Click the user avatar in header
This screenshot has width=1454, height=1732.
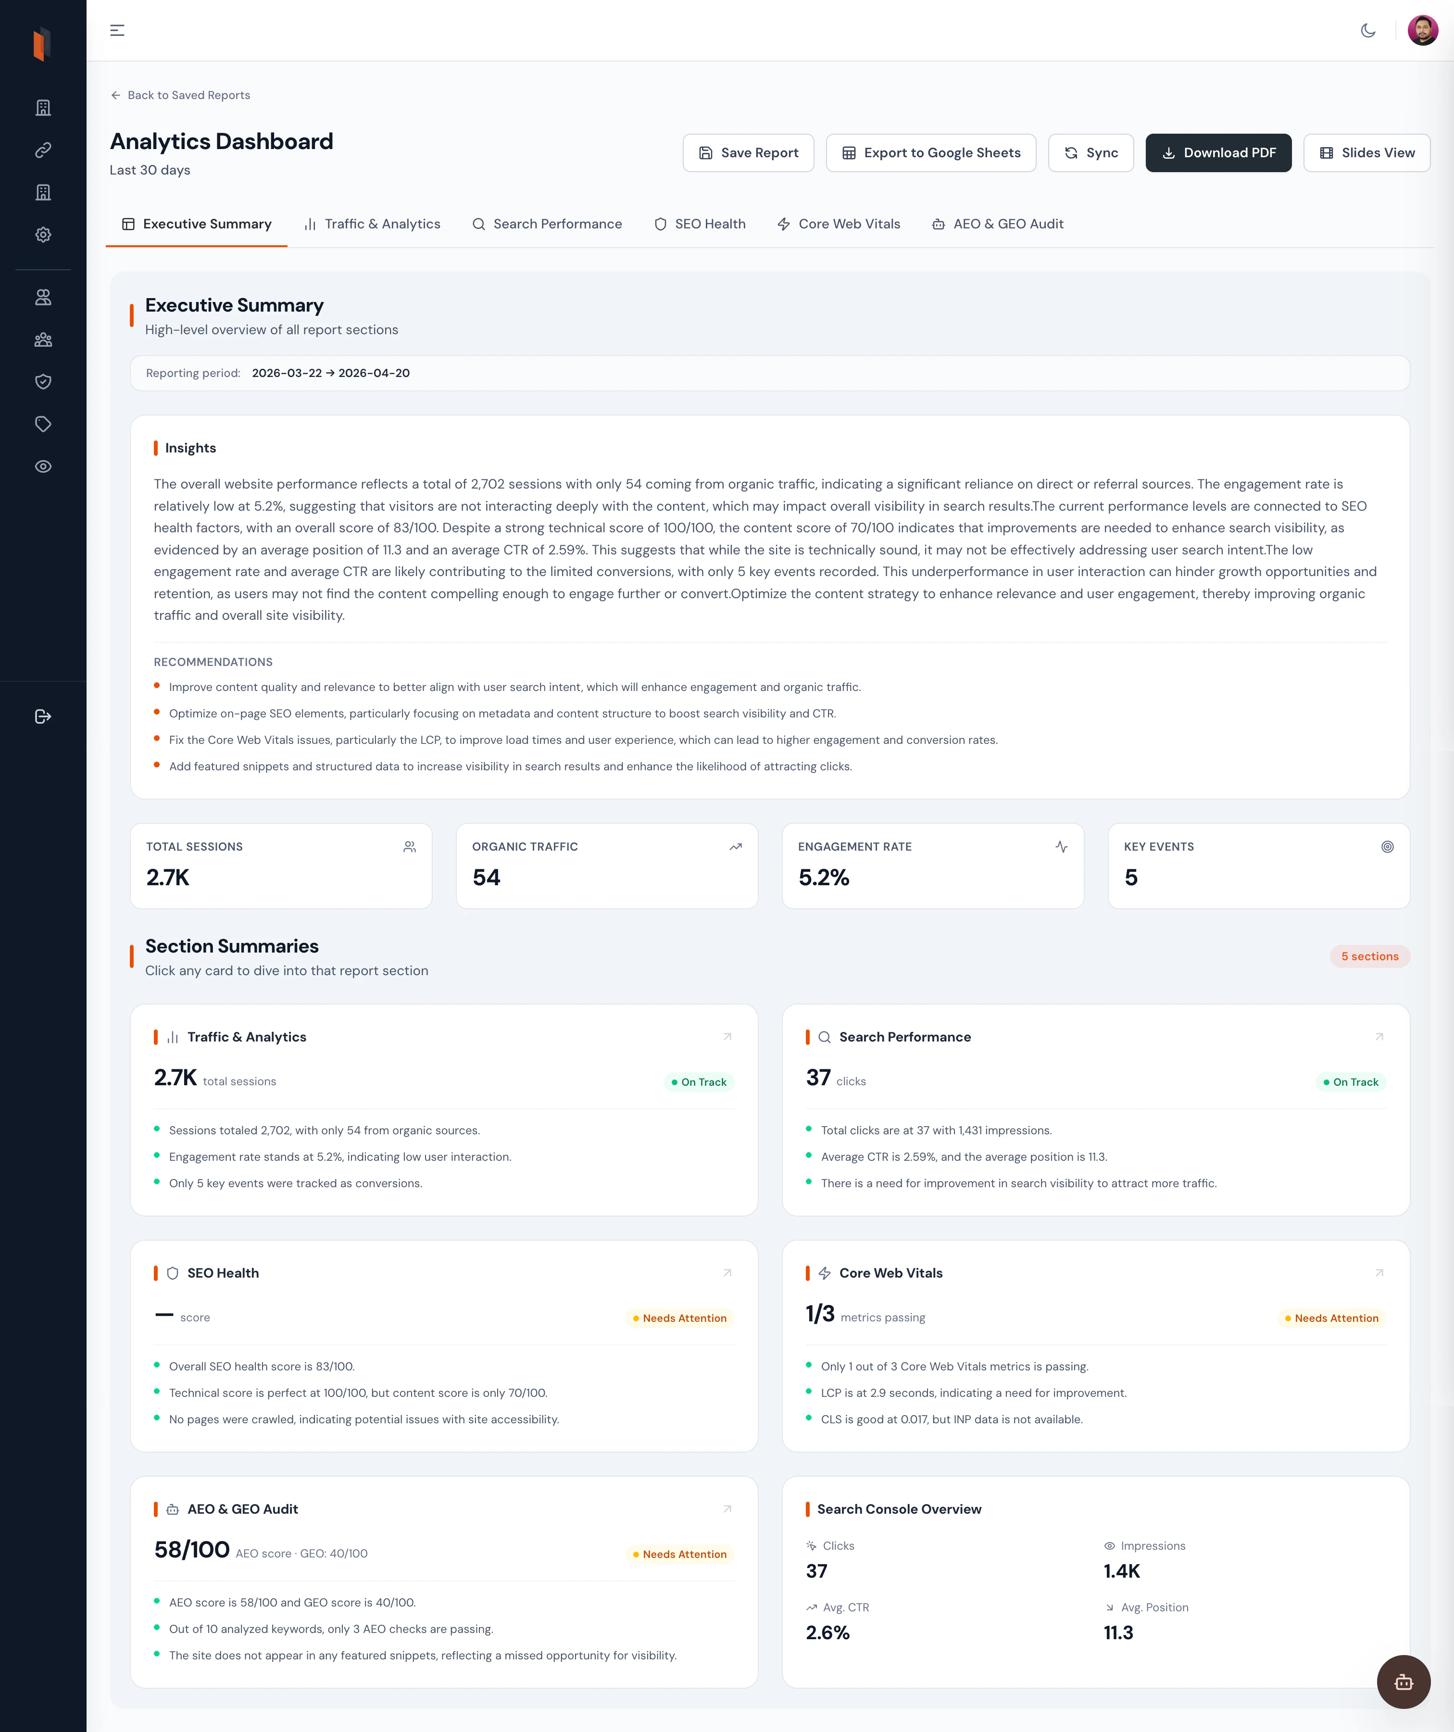[1422, 30]
